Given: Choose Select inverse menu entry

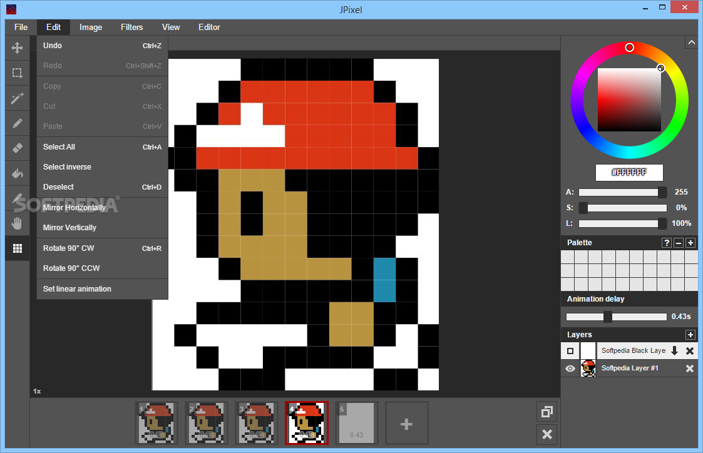Looking at the screenshot, I should (x=102, y=166).
